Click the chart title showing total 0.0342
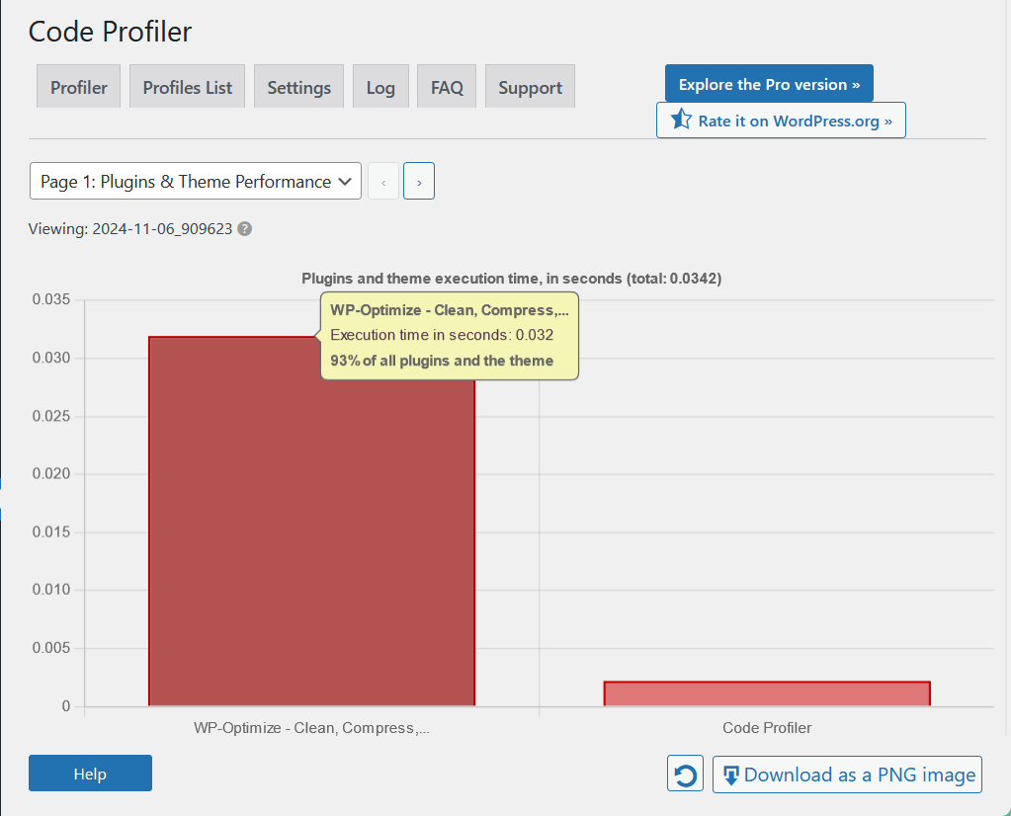Viewport: 1011px width, 816px height. [511, 279]
